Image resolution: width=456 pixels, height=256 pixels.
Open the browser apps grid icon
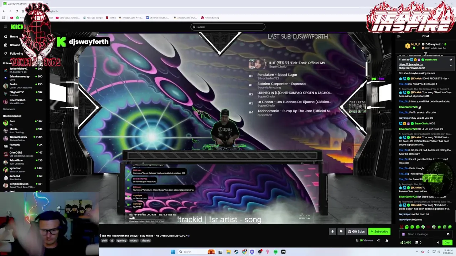[4, 18]
